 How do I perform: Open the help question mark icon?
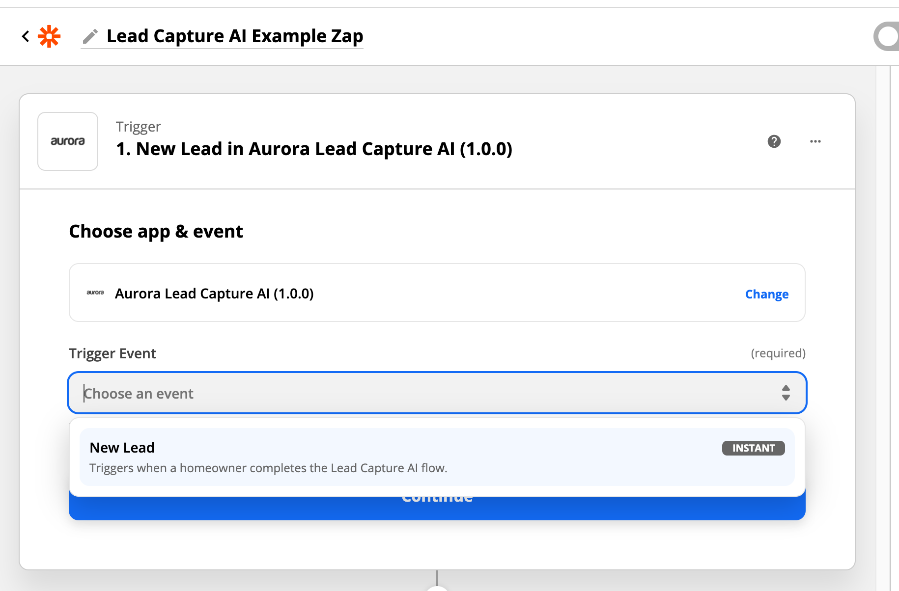(774, 141)
